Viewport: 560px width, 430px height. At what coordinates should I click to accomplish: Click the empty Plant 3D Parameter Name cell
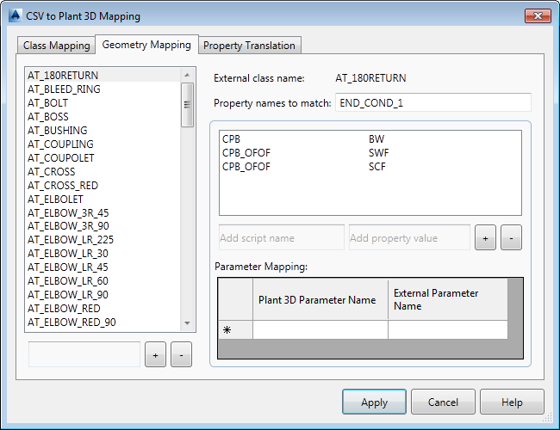320,329
